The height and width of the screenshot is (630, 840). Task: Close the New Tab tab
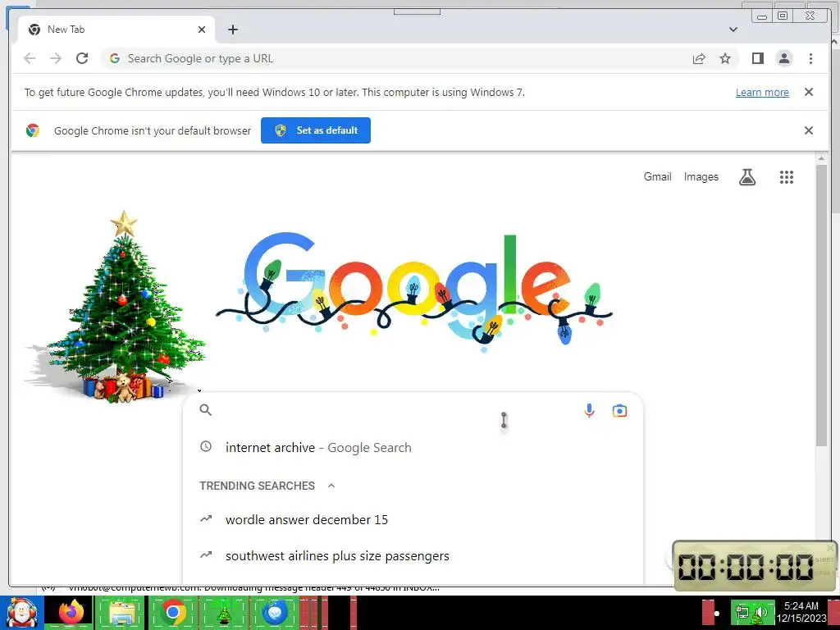202,30
